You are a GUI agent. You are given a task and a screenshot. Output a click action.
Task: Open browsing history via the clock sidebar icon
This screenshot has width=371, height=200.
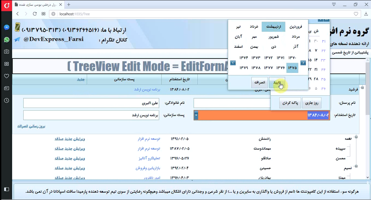pyautogui.click(x=6, y=100)
